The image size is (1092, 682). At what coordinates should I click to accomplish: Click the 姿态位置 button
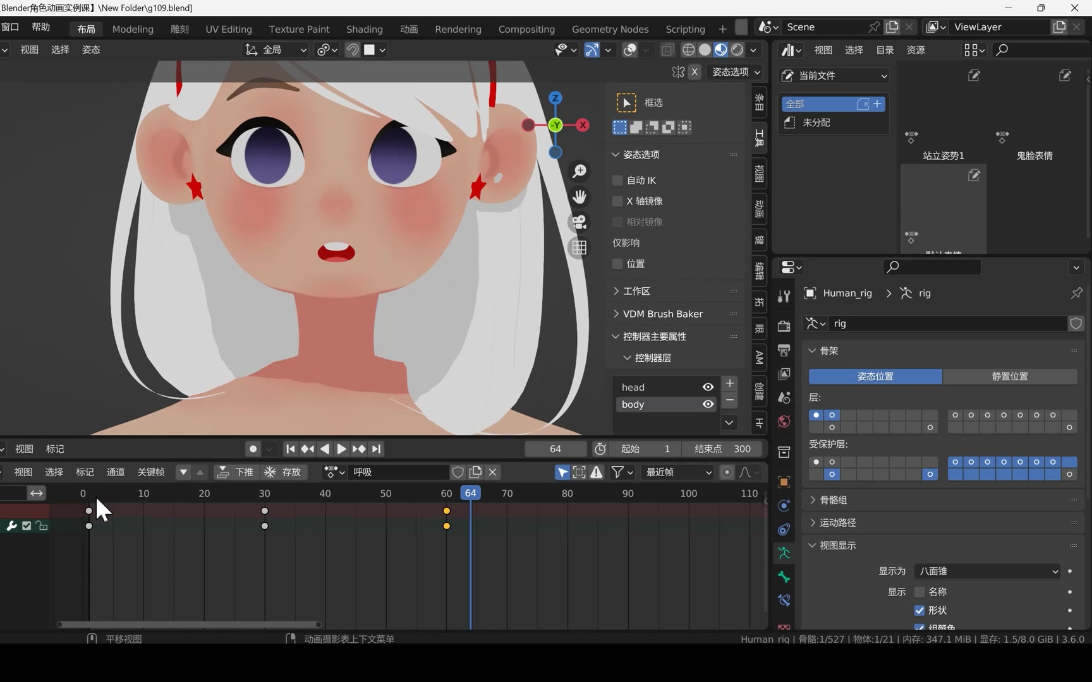(x=875, y=376)
